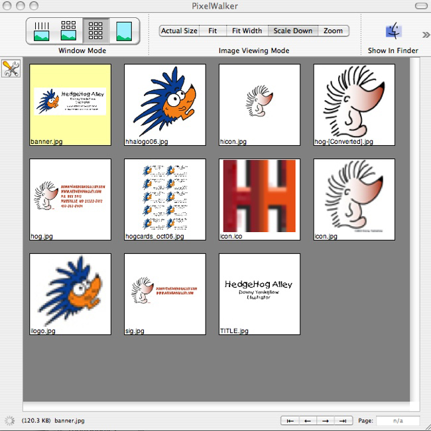This screenshot has height=431, width=431.
Task: Switch viewing mode to Fit Width
Action: (x=247, y=31)
